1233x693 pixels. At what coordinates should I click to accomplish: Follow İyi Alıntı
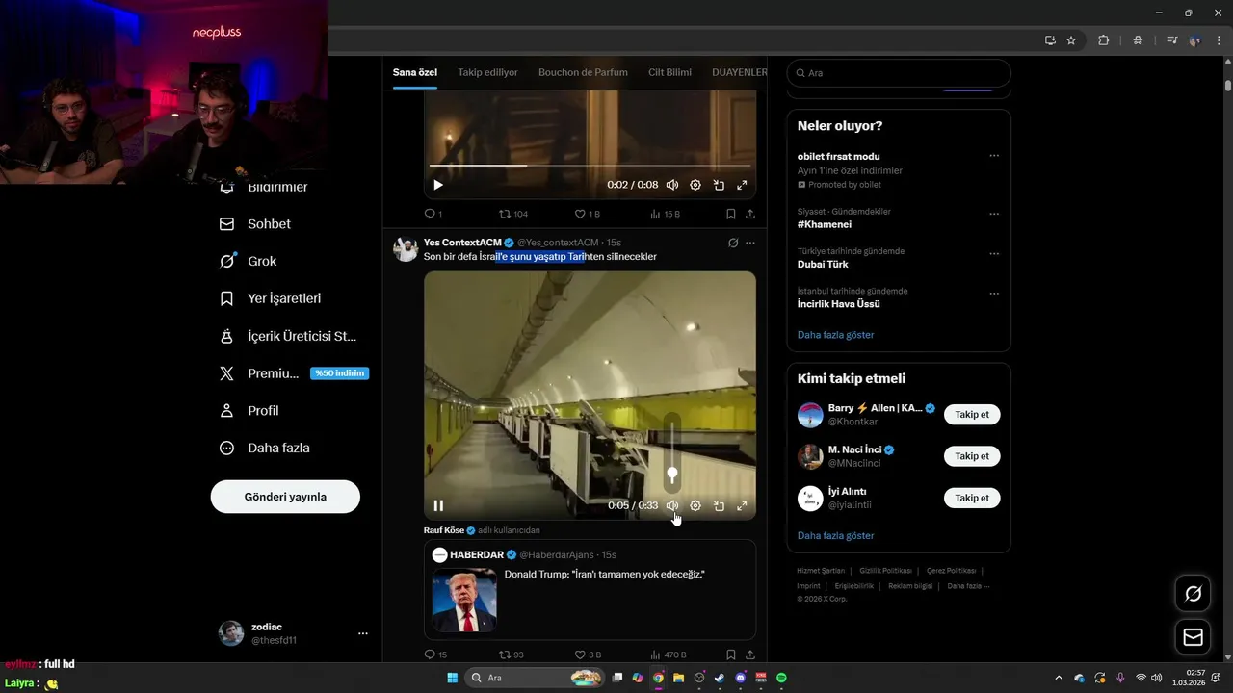[x=972, y=498]
